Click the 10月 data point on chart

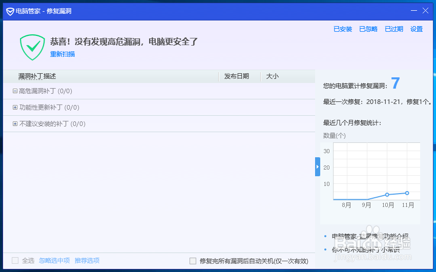387,195
